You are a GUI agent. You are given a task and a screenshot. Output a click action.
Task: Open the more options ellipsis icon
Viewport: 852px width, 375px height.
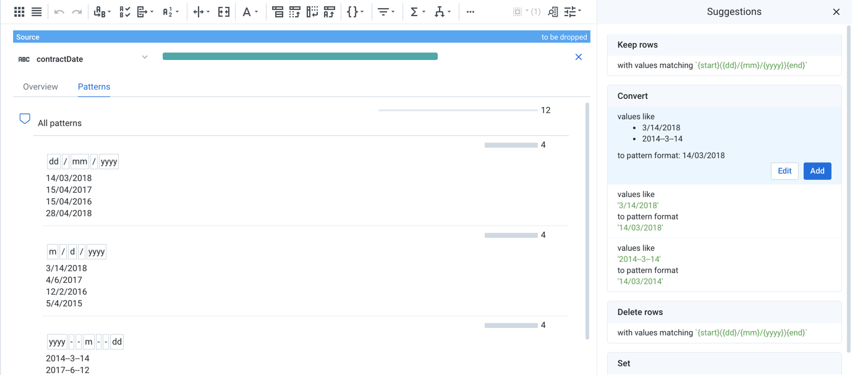470,11
